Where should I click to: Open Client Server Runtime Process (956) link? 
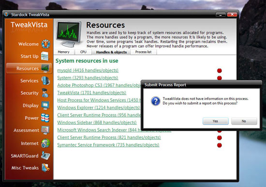(x=99, y=115)
